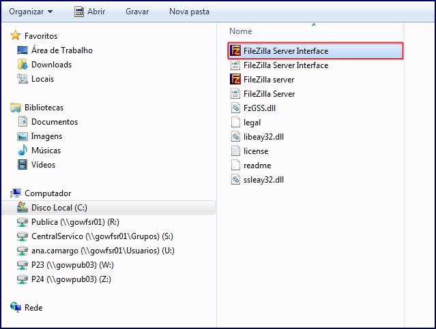Click the FileZilla Server config file icon

[235, 94]
